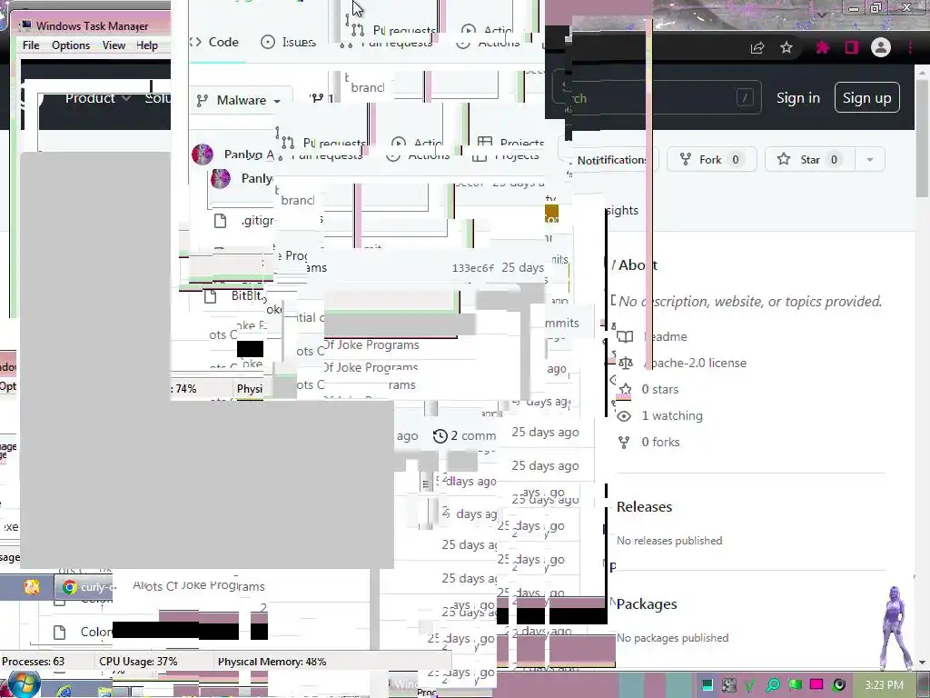Open Chrome's three-dot menu
Screen dimensions: 930x698
tap(910, 47)
